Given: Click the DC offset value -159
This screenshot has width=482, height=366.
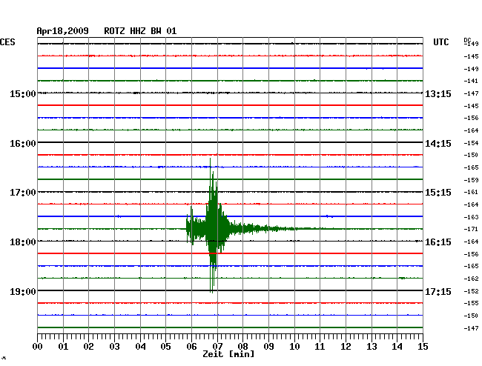Looking at the screenshot, I should point(471,180).
